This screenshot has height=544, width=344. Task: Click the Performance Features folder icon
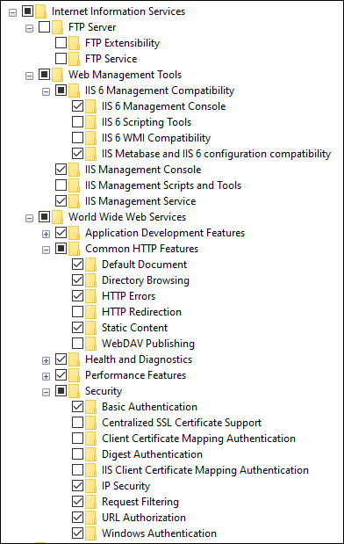74,375
